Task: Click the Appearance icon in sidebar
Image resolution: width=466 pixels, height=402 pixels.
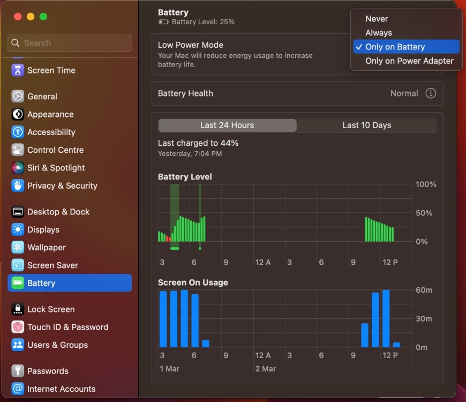Action: (18, 114)
